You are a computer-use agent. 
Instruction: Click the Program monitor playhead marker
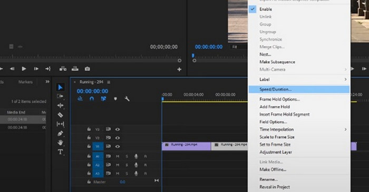(x=193, y=56)
